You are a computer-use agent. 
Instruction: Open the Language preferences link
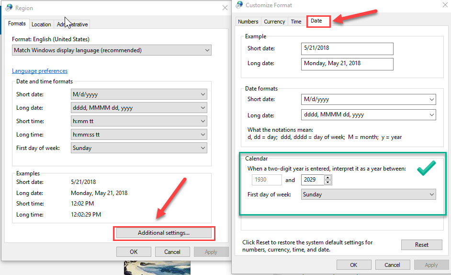(40, 71)
